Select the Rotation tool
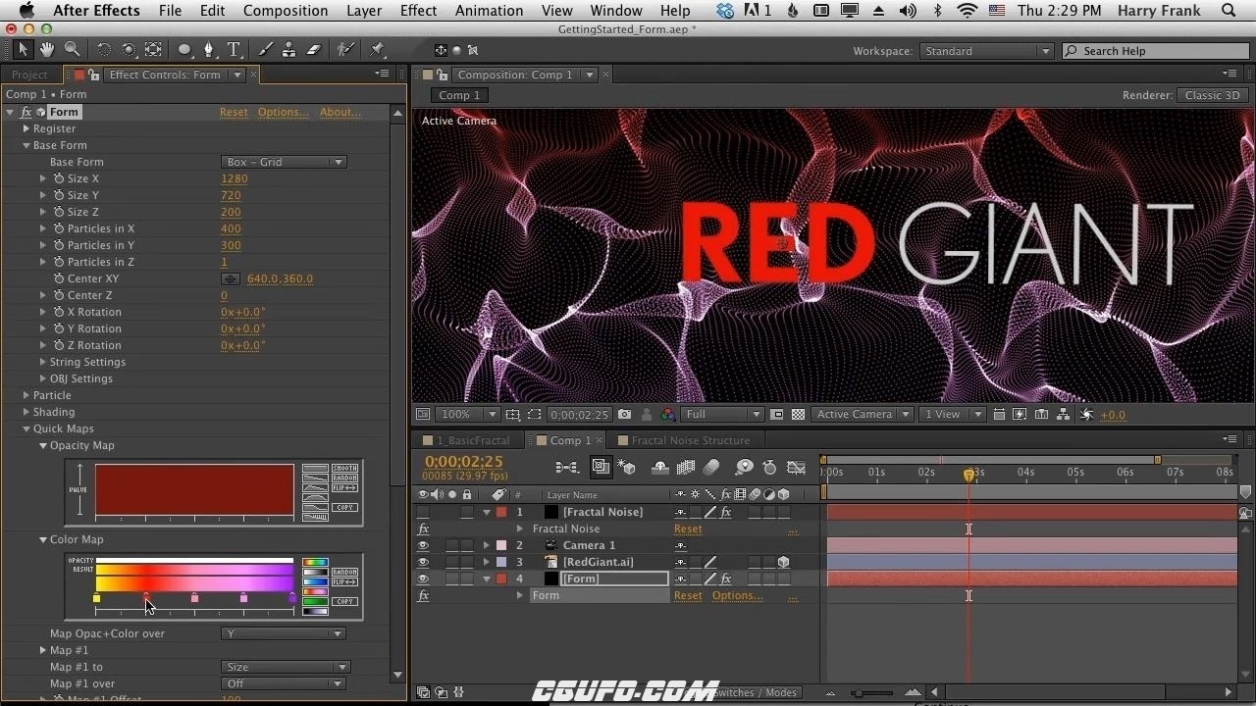The height and width of the screenshot is (706, 1256). click(x=104, y=49)
